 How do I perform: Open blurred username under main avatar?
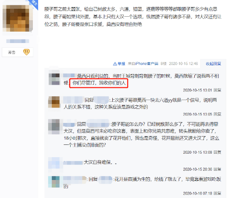(18, 41)
